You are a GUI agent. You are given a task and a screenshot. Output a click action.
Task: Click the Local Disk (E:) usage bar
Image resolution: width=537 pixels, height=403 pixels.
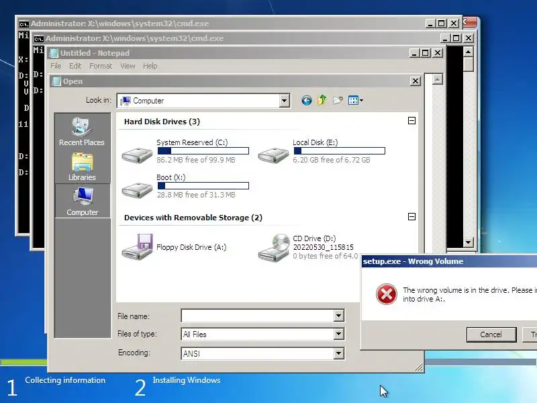(x=340, y=150)
